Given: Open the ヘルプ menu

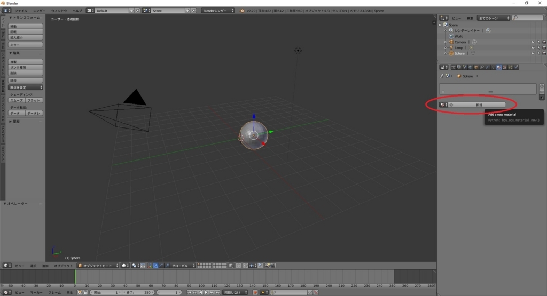Looking at the screenshot, I should click(x=77, y=11).
